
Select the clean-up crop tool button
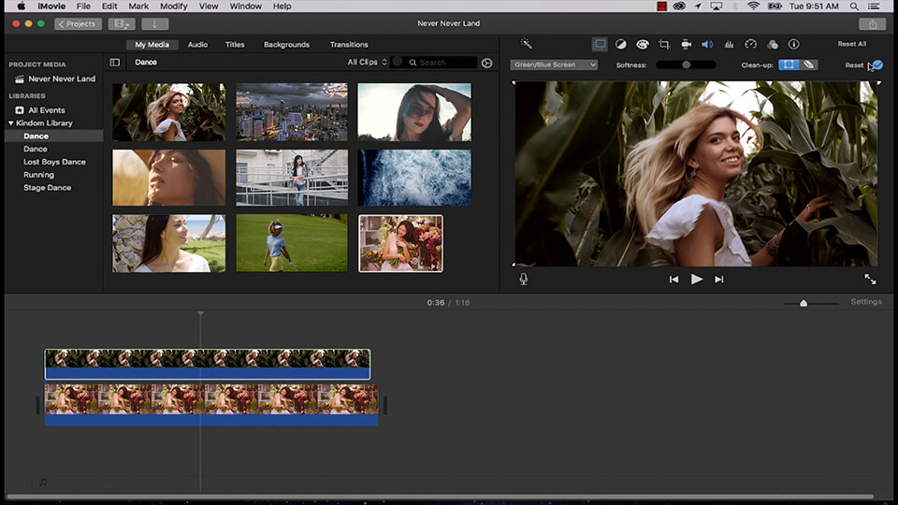coord(789,65)
